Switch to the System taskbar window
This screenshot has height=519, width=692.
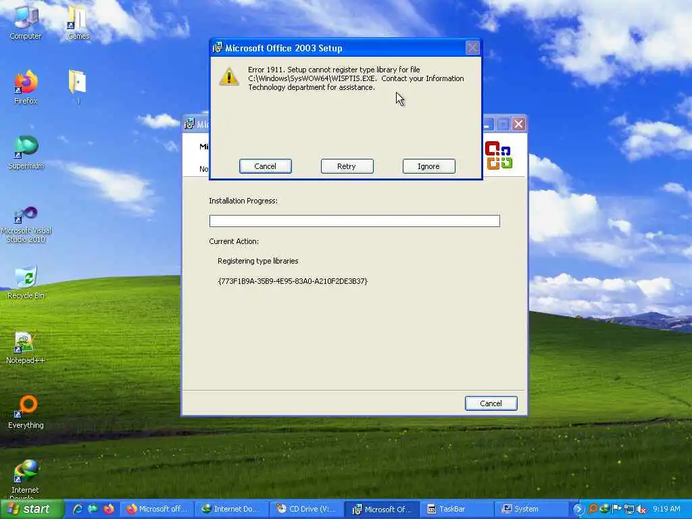(532, 510)
